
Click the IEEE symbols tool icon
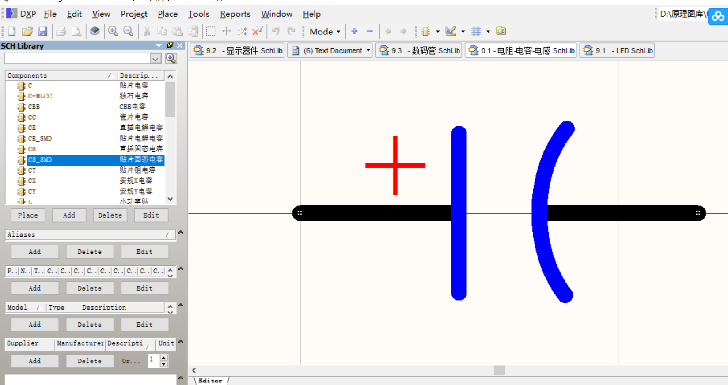coord(426,31)
